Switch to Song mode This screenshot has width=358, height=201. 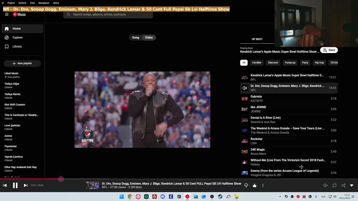click(x=136, y=37)
